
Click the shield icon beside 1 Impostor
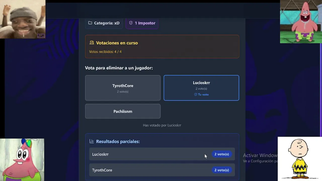[131, 23]
